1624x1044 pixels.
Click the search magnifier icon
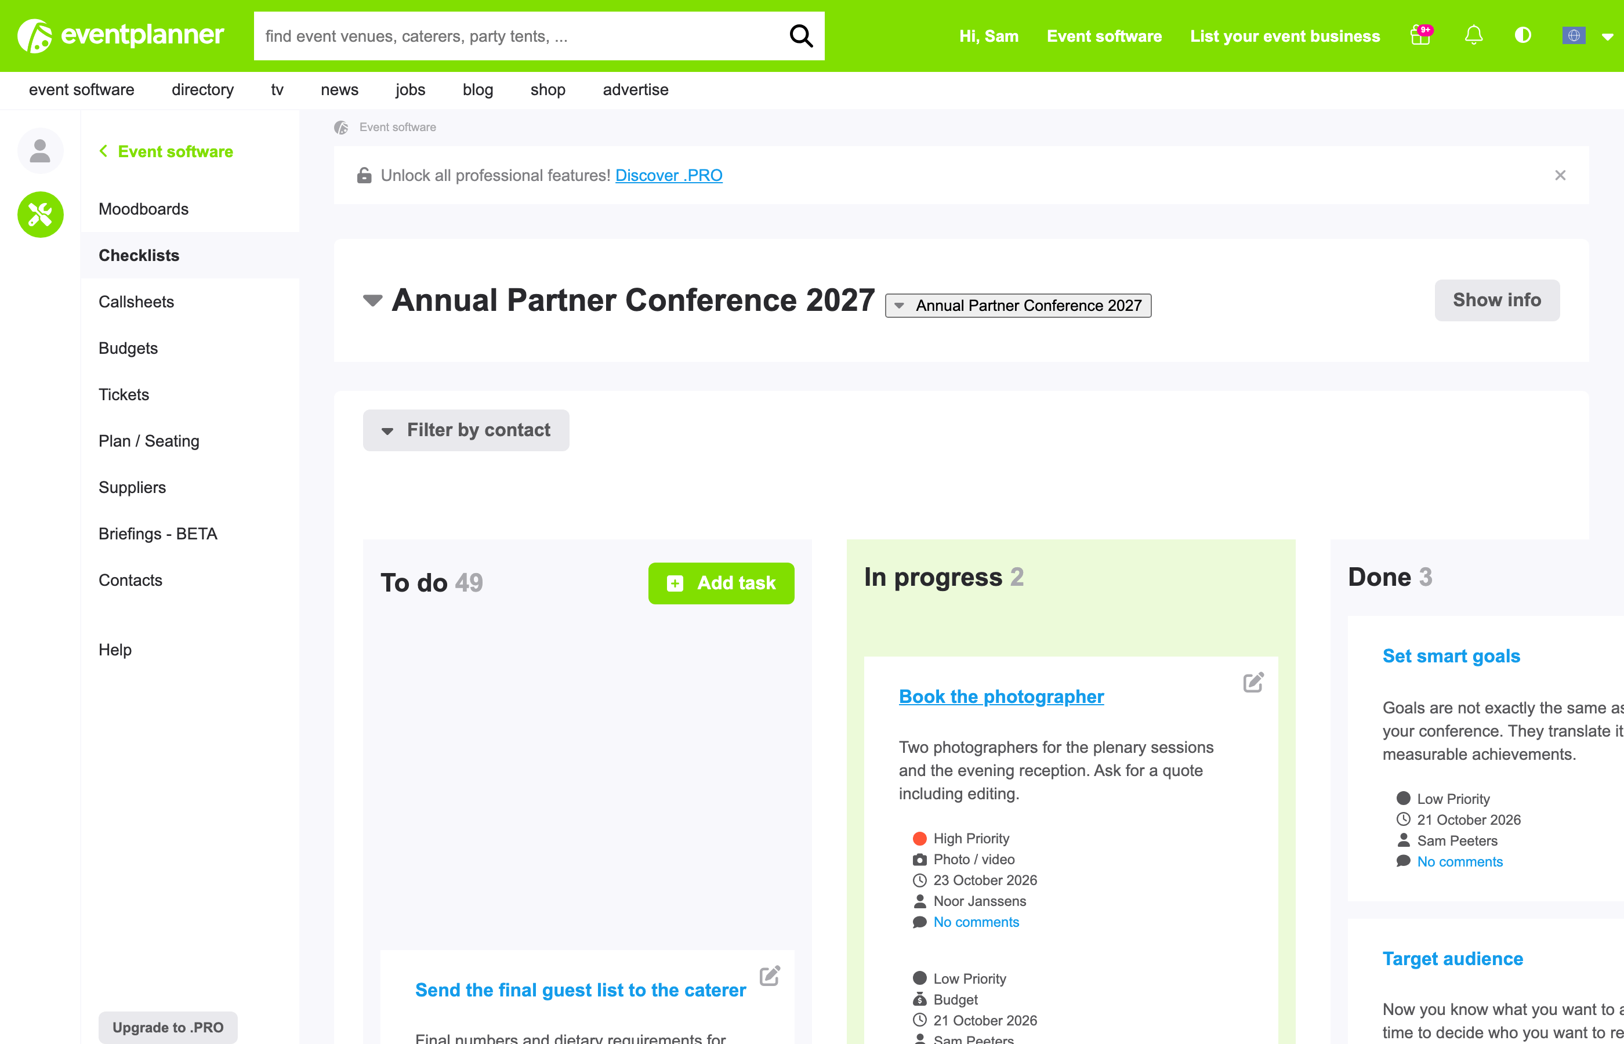[x=800, y=36]
